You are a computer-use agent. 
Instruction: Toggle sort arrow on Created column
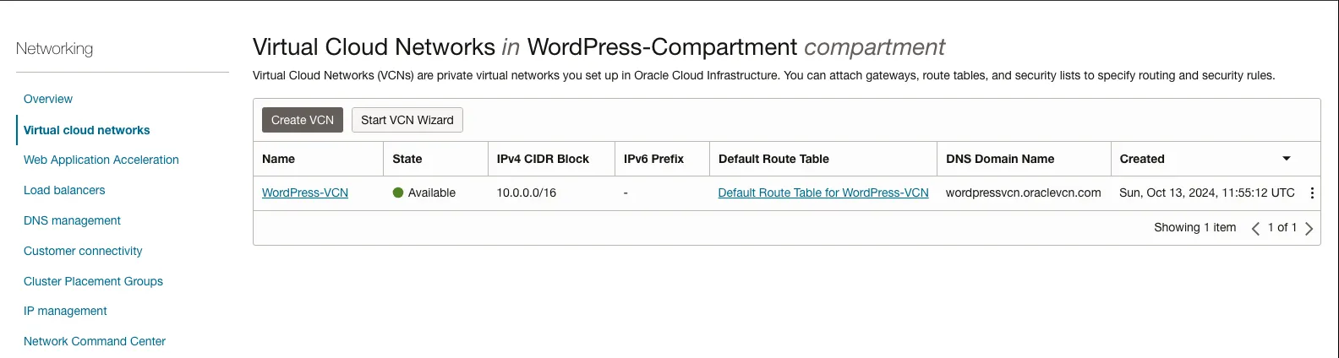pyautogui.click(x=1287, y=159)
